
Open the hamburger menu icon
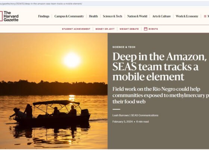click(205, 16)
